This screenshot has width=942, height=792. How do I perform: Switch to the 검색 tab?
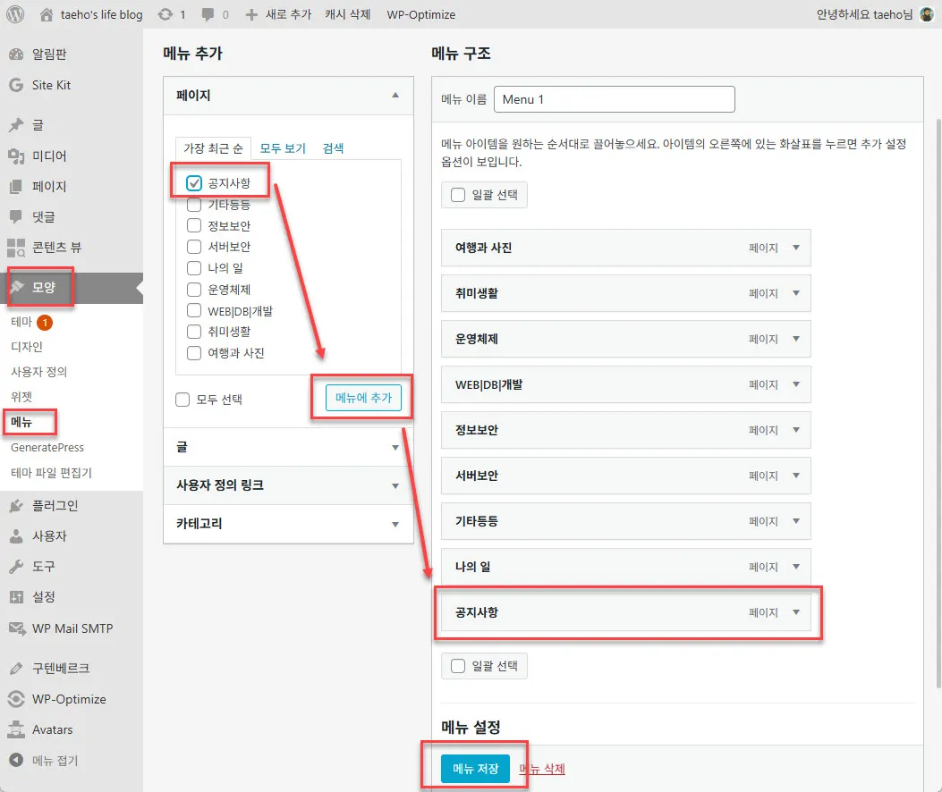[332, 147]
